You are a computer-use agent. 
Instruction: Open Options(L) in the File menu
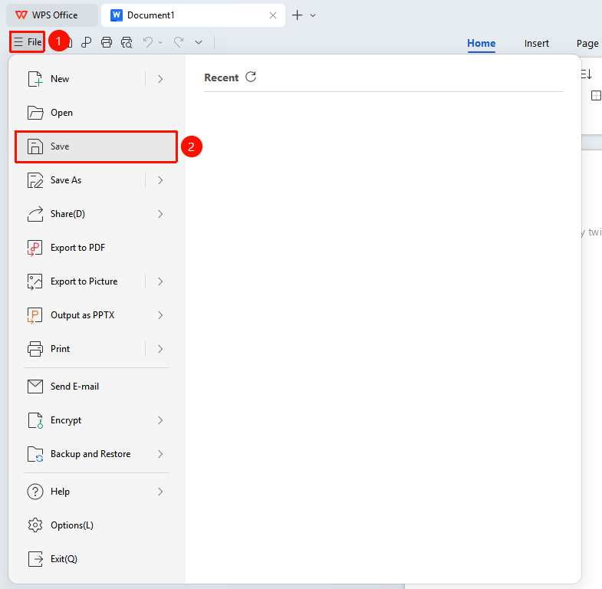(x=96, y=525)
